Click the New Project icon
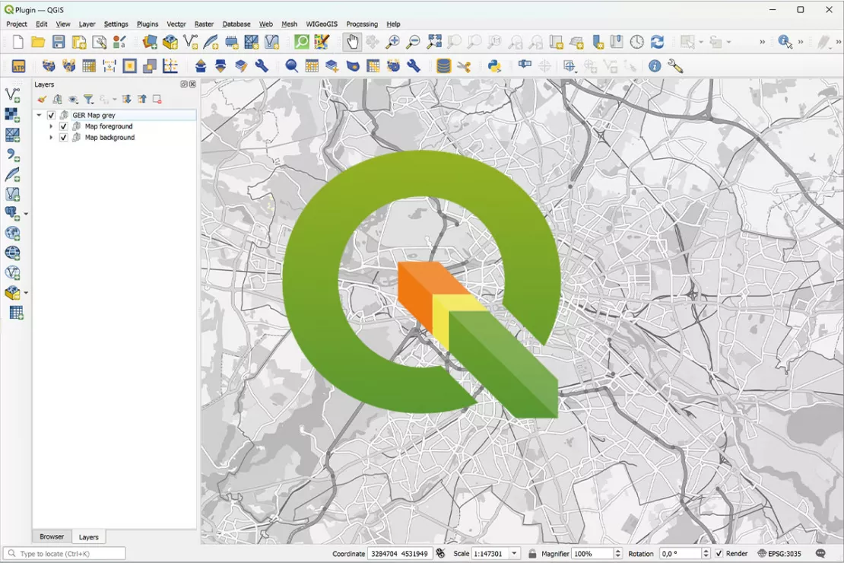The height and width of the screenshot is (563, 844). click(x=16, y=42)
